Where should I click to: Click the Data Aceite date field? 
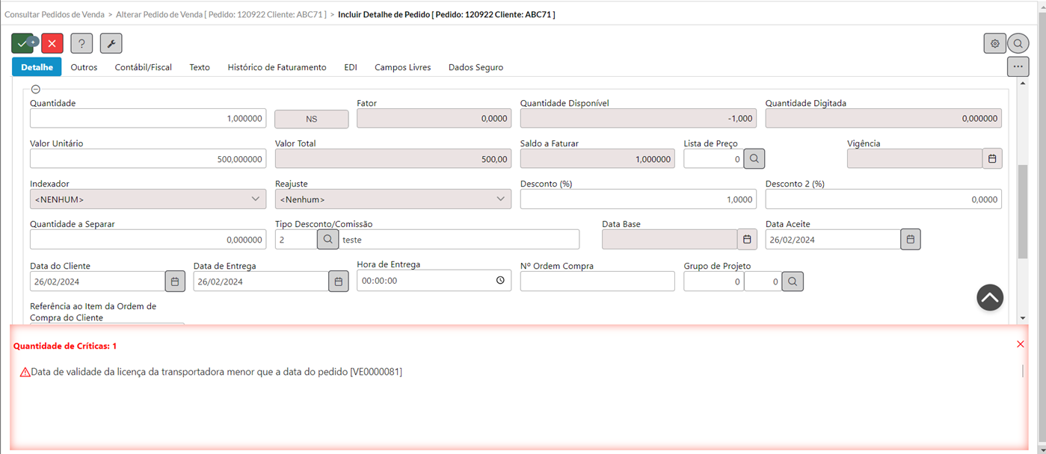833,239
